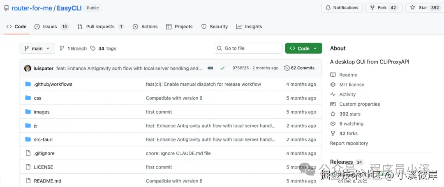
Task: Click the tag icon beside 34 Tags
Action: coord(93,48)
